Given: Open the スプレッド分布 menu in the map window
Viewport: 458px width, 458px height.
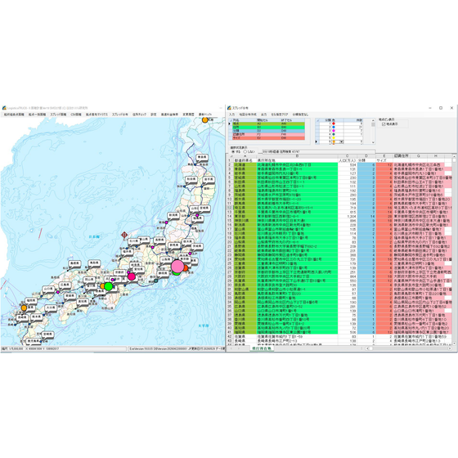Looking at the screenshot, I should pos(120,114).
